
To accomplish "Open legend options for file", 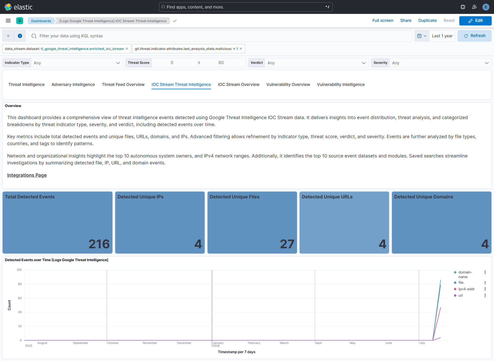I will 485,283.
